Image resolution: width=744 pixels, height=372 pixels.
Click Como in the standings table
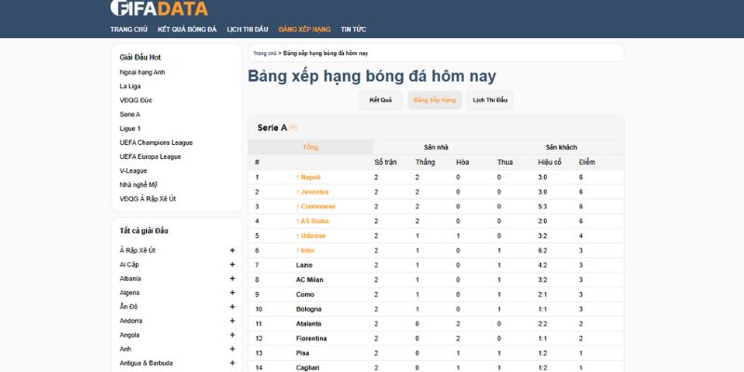305,295
